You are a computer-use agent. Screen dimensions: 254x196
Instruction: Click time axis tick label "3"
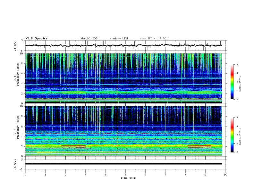tap(85, 175)
